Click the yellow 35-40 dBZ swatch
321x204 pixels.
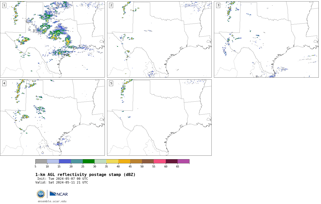pos(112,161)
